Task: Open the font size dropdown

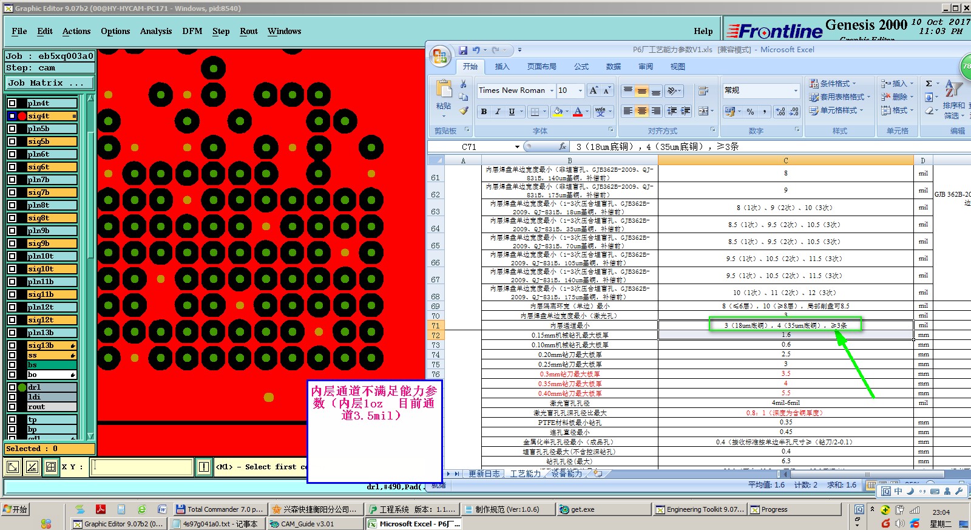Action: 580,90
